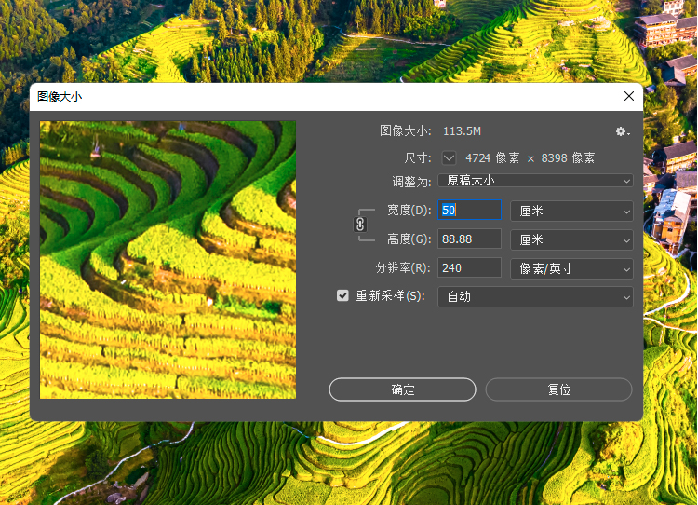Click the 分辨率(R) label
Screen dimensions: 698x505
coord(402,268)
